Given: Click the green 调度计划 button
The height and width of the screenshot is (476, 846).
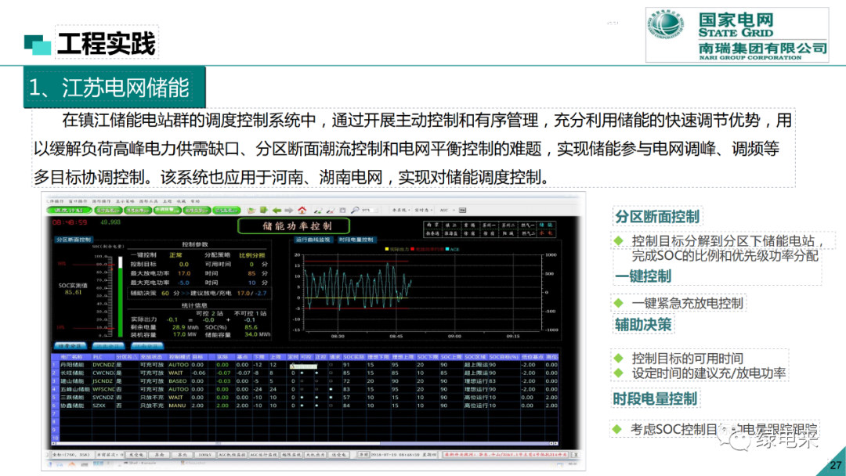Looking at the screenshot, I should pos(70,211).
